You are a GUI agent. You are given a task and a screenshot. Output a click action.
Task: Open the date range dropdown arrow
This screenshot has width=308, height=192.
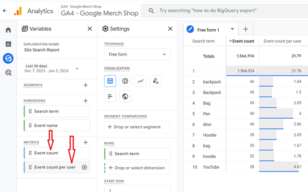(x=77, y=69)
